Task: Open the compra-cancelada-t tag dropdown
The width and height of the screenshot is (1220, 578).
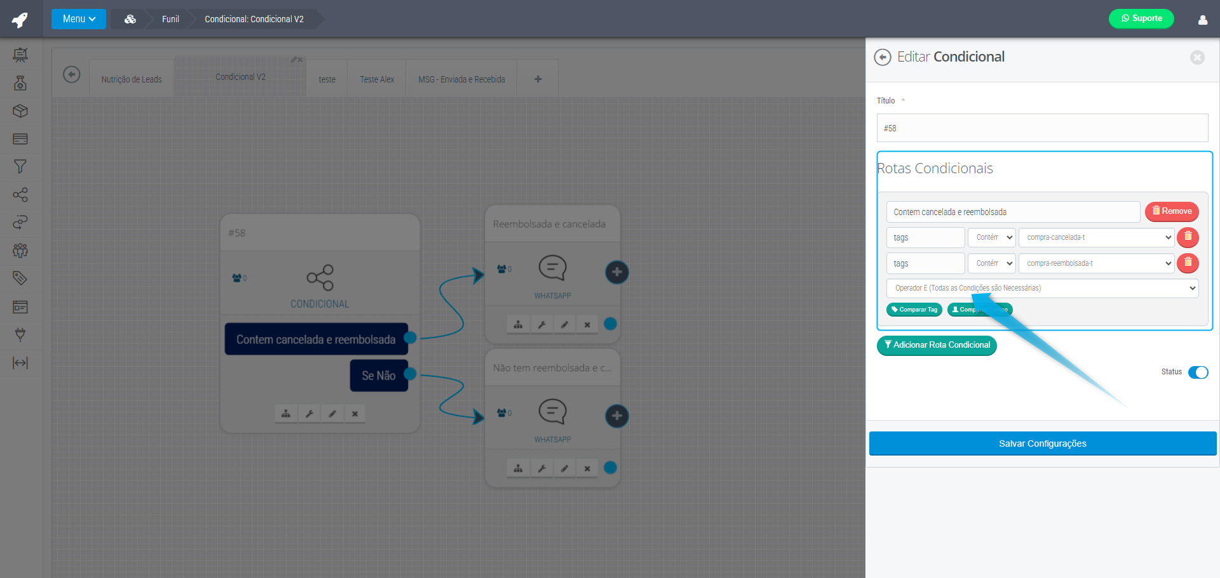Action: (x=1097, y=237)
